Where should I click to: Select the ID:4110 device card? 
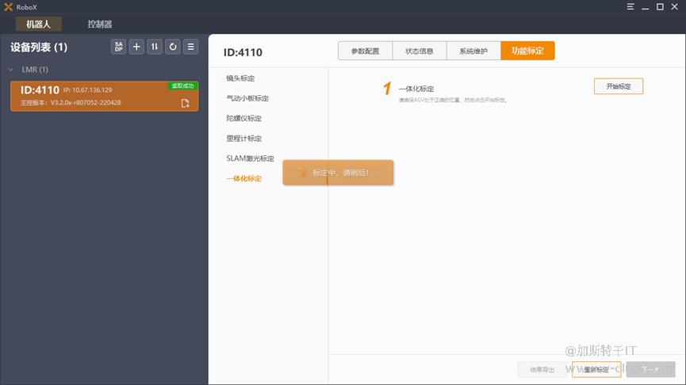(104, 96)
